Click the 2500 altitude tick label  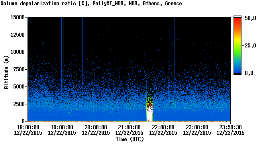(19, 104)
